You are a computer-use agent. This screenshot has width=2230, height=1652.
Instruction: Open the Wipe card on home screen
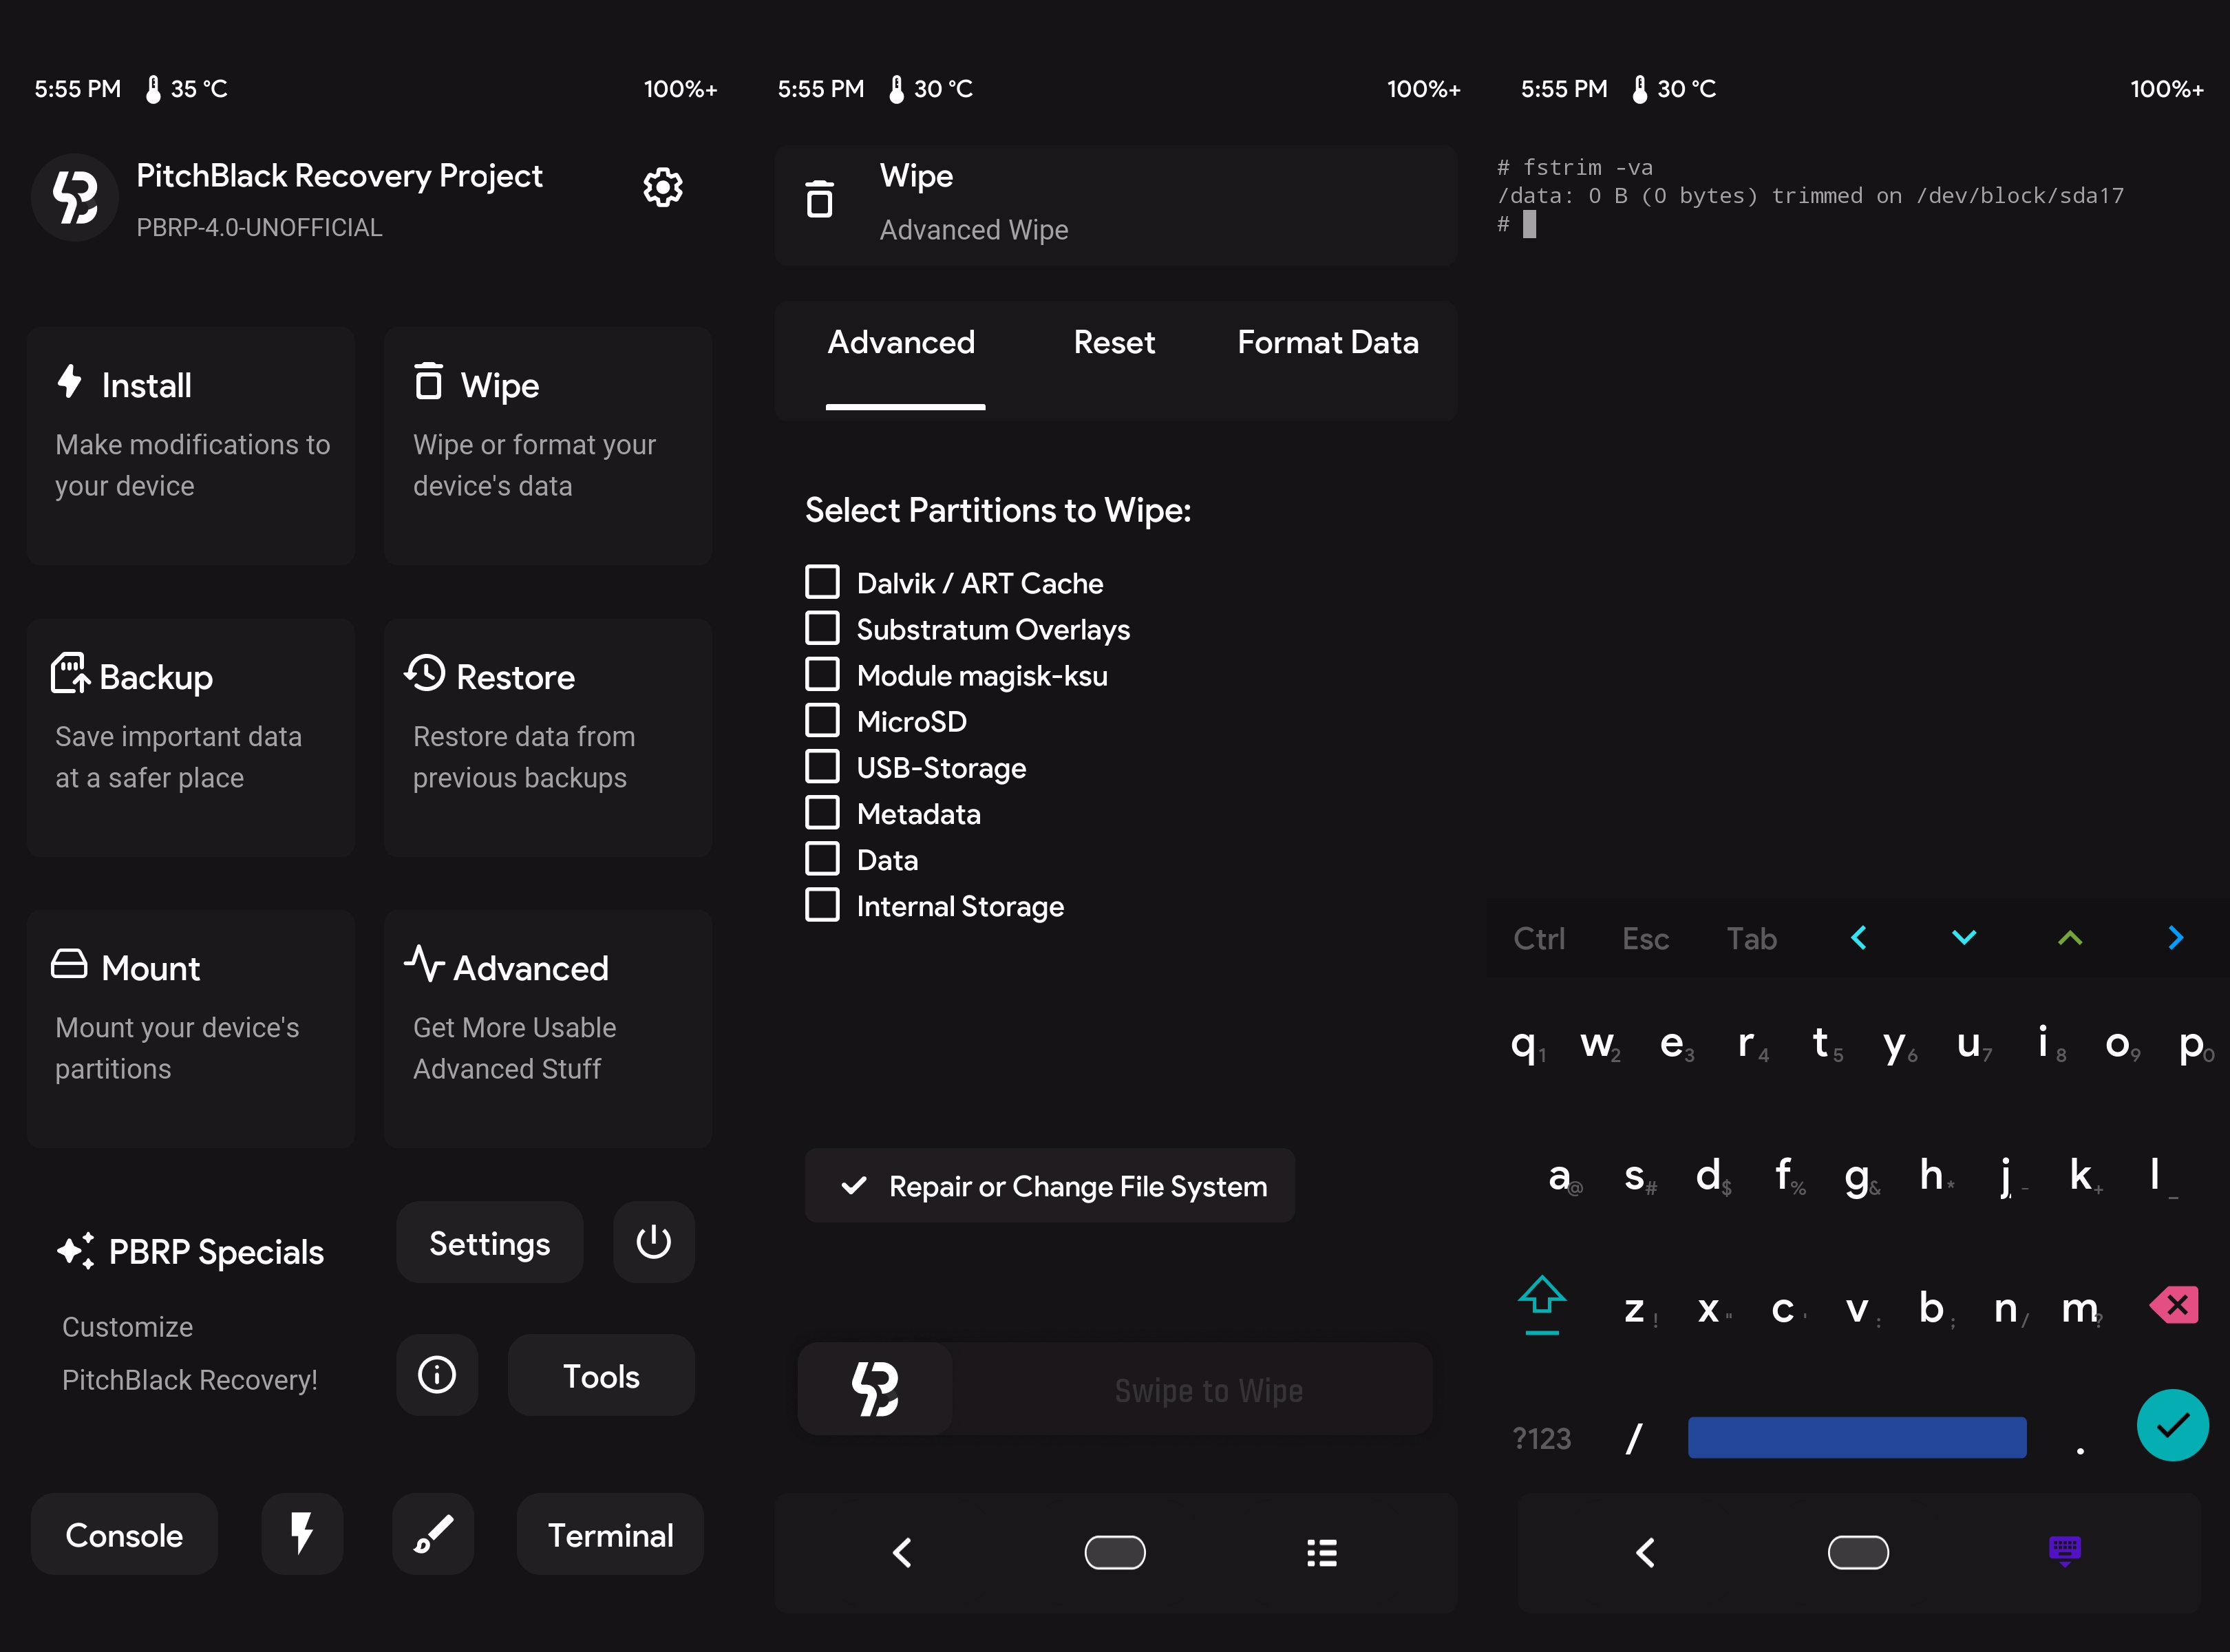tap(548, 446)
